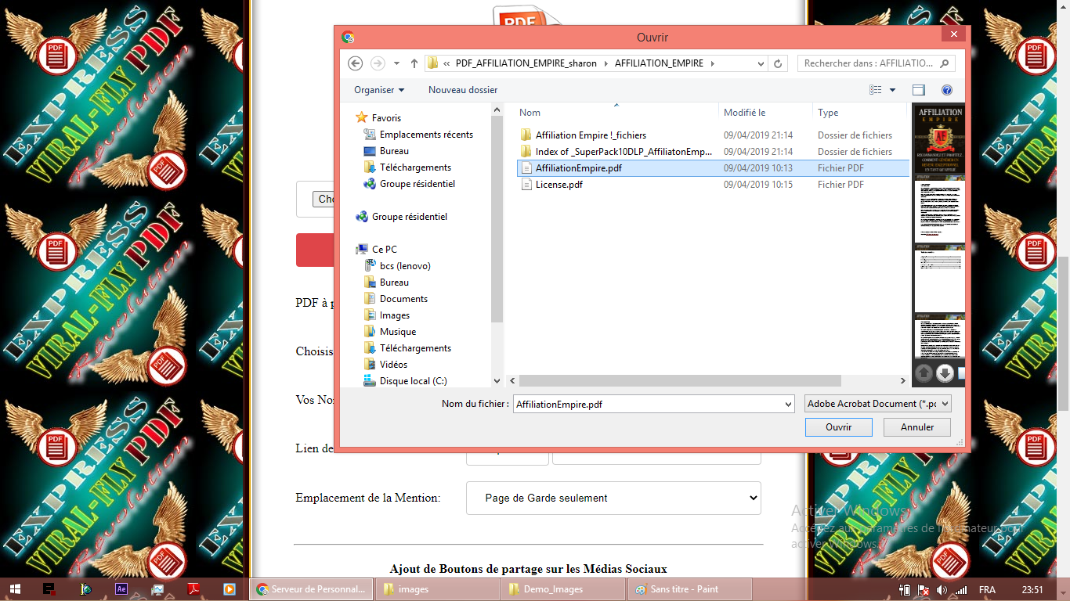The height and width of the screenshot is (601, 1070).
Task: Select License.pdf in the file list
Action: tap(558, 185)
